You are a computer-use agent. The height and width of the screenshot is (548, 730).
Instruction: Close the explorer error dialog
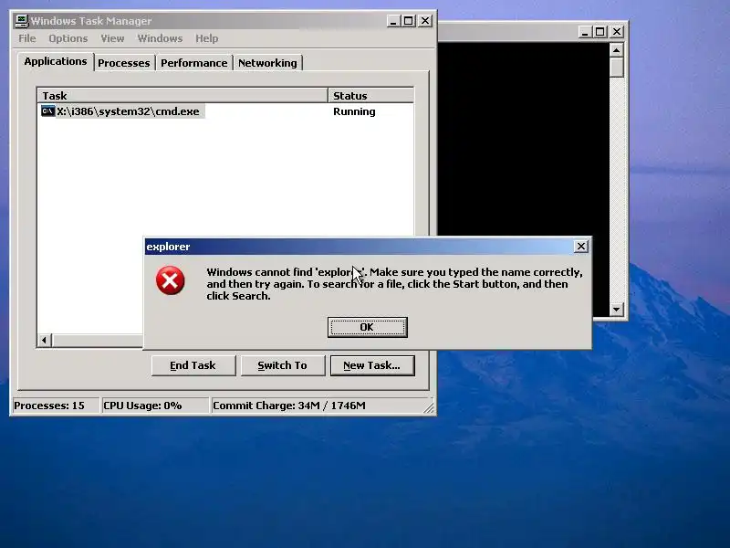[x=581, y=247]
